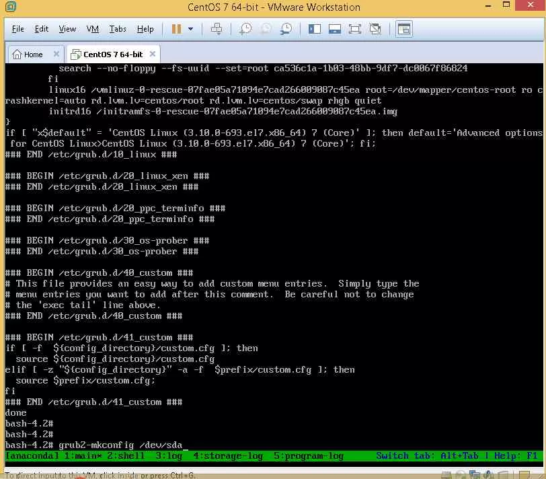Open the File menu

pos(17,29)
